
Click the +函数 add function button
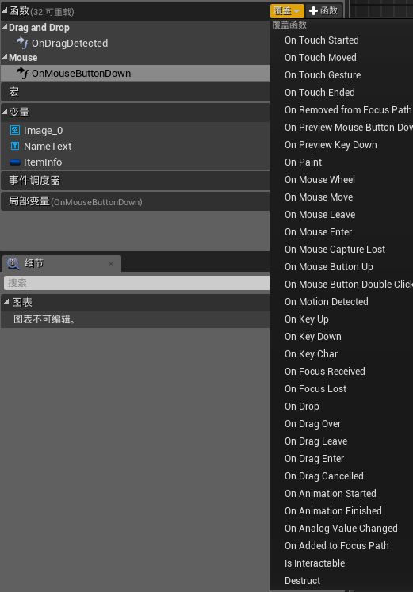click(x=323, y=10)
